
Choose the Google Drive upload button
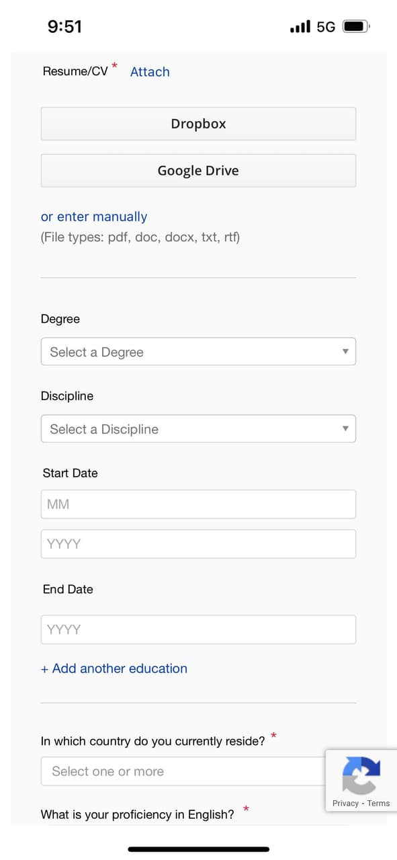point(198,171)
